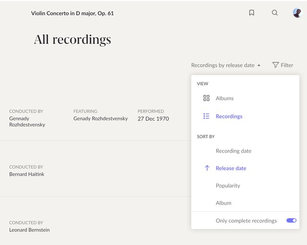Choose Release date sort option
Viewport: 307px width, 245px height.
click(x=231, y=168)
